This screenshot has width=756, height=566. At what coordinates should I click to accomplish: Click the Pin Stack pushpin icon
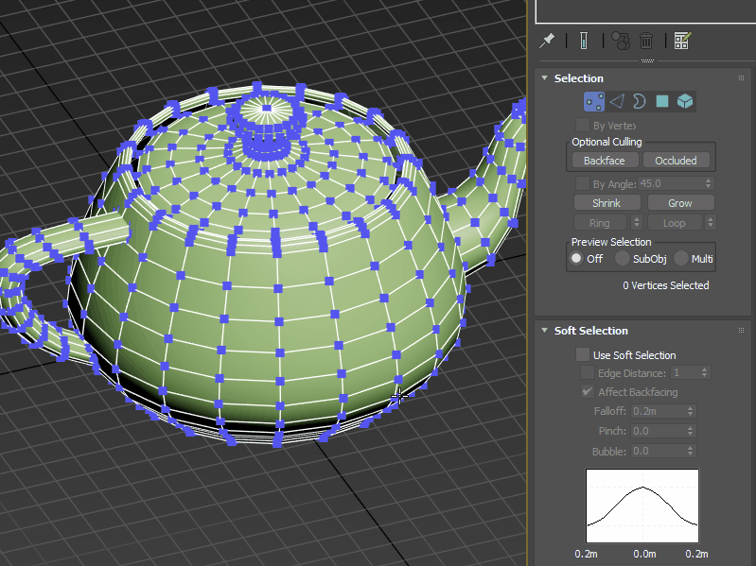(x=547, y=41)
